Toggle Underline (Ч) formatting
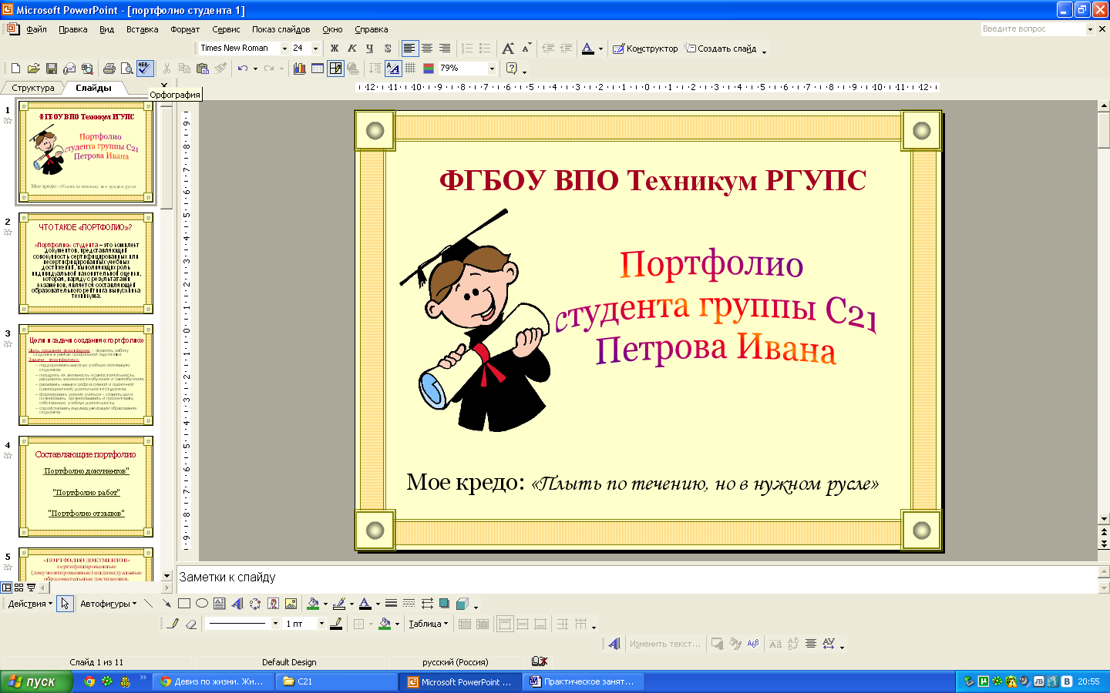The width and height of the screenshot is (1110, 693). (x=369, y=49)
